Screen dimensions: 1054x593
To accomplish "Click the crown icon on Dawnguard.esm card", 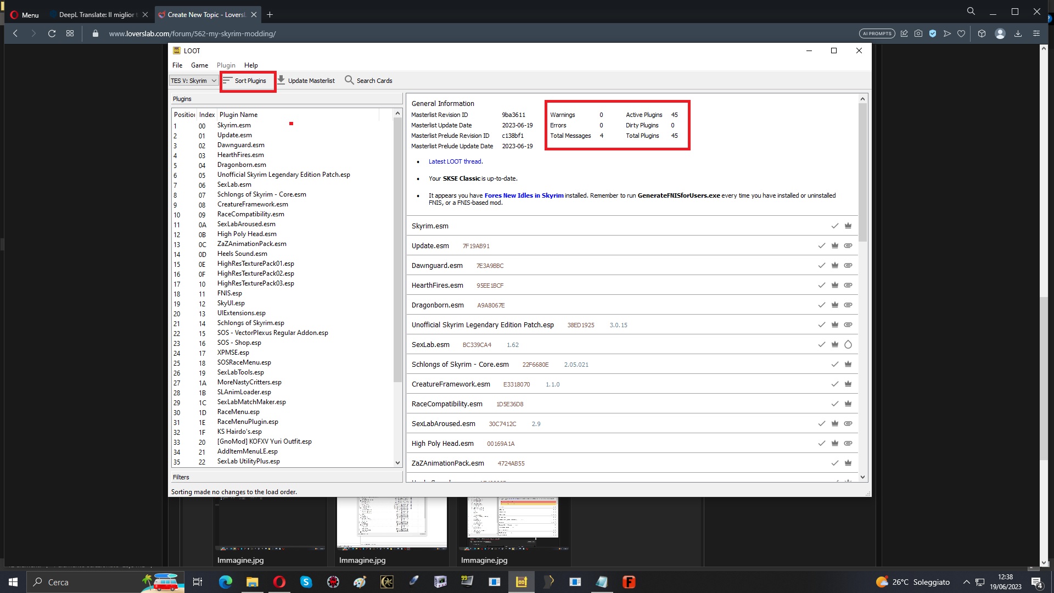I will click(834, 265).
